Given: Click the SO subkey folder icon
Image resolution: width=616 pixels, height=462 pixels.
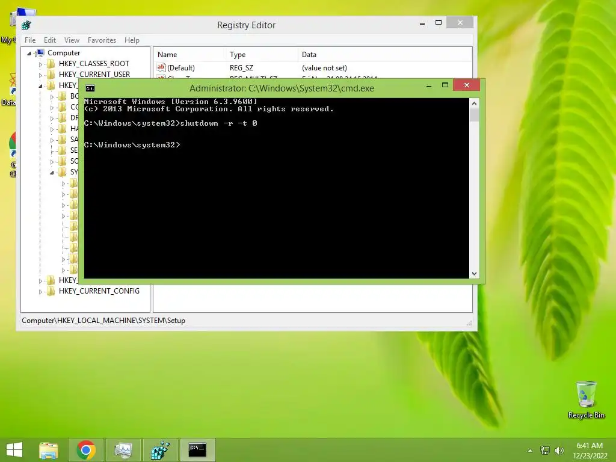Looking at the screenshot, I should coord(63,161).
